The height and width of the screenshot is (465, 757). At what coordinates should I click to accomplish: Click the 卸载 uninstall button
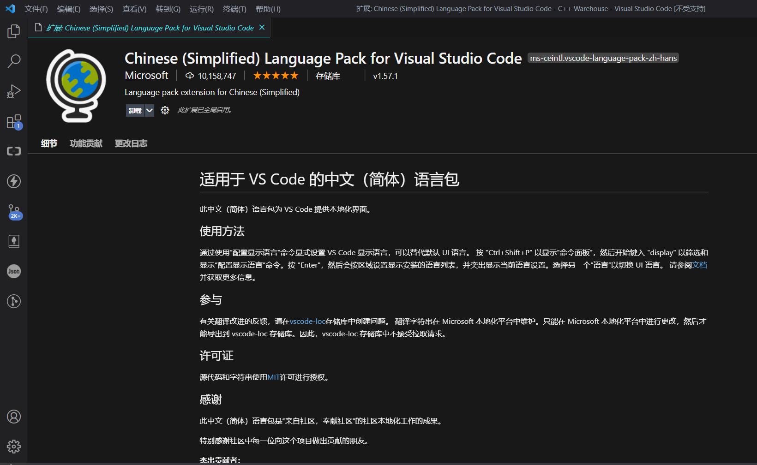coord(135,110)
